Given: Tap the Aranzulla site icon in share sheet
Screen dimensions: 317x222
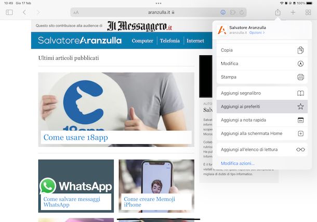Looking at the screenshot, I should (x=222, y=30).
